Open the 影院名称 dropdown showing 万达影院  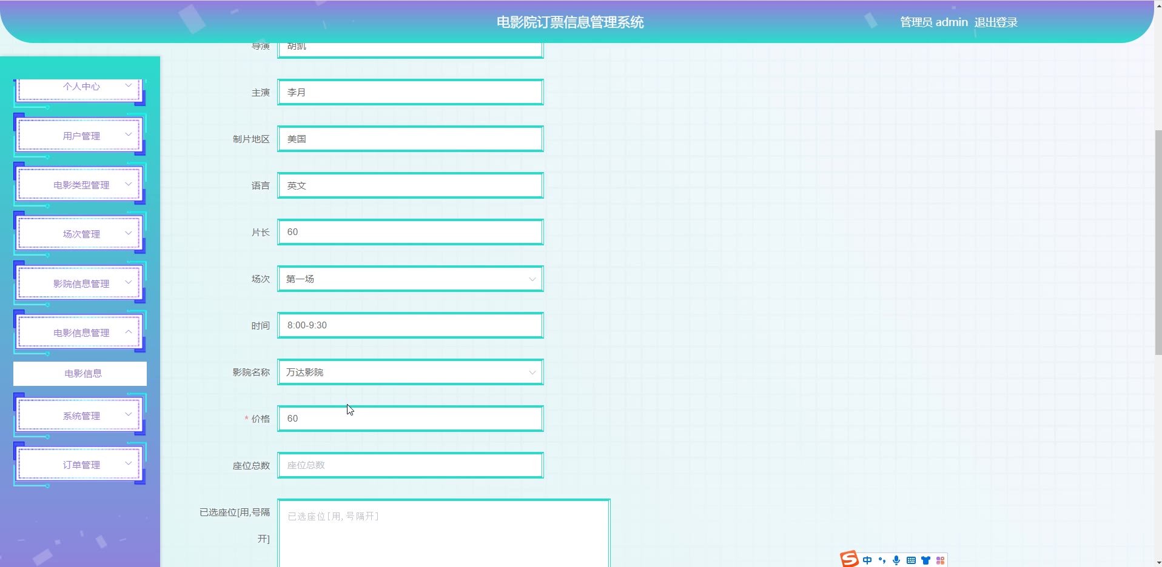[411, 372]
